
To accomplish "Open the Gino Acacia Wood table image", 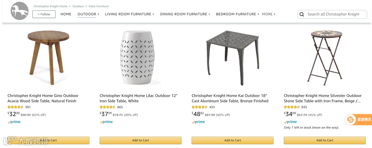I will 49,57.
